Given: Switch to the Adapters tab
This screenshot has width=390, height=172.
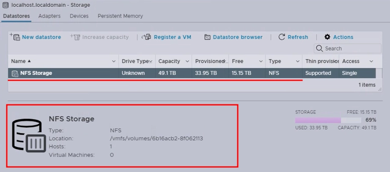Looking at the screenshot, I should [49, 16].
